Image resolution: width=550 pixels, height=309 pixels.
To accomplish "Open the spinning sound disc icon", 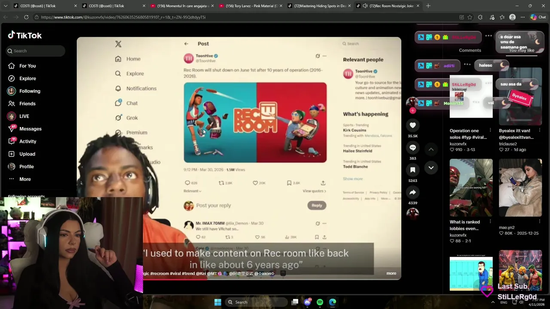I will [412, 213].
